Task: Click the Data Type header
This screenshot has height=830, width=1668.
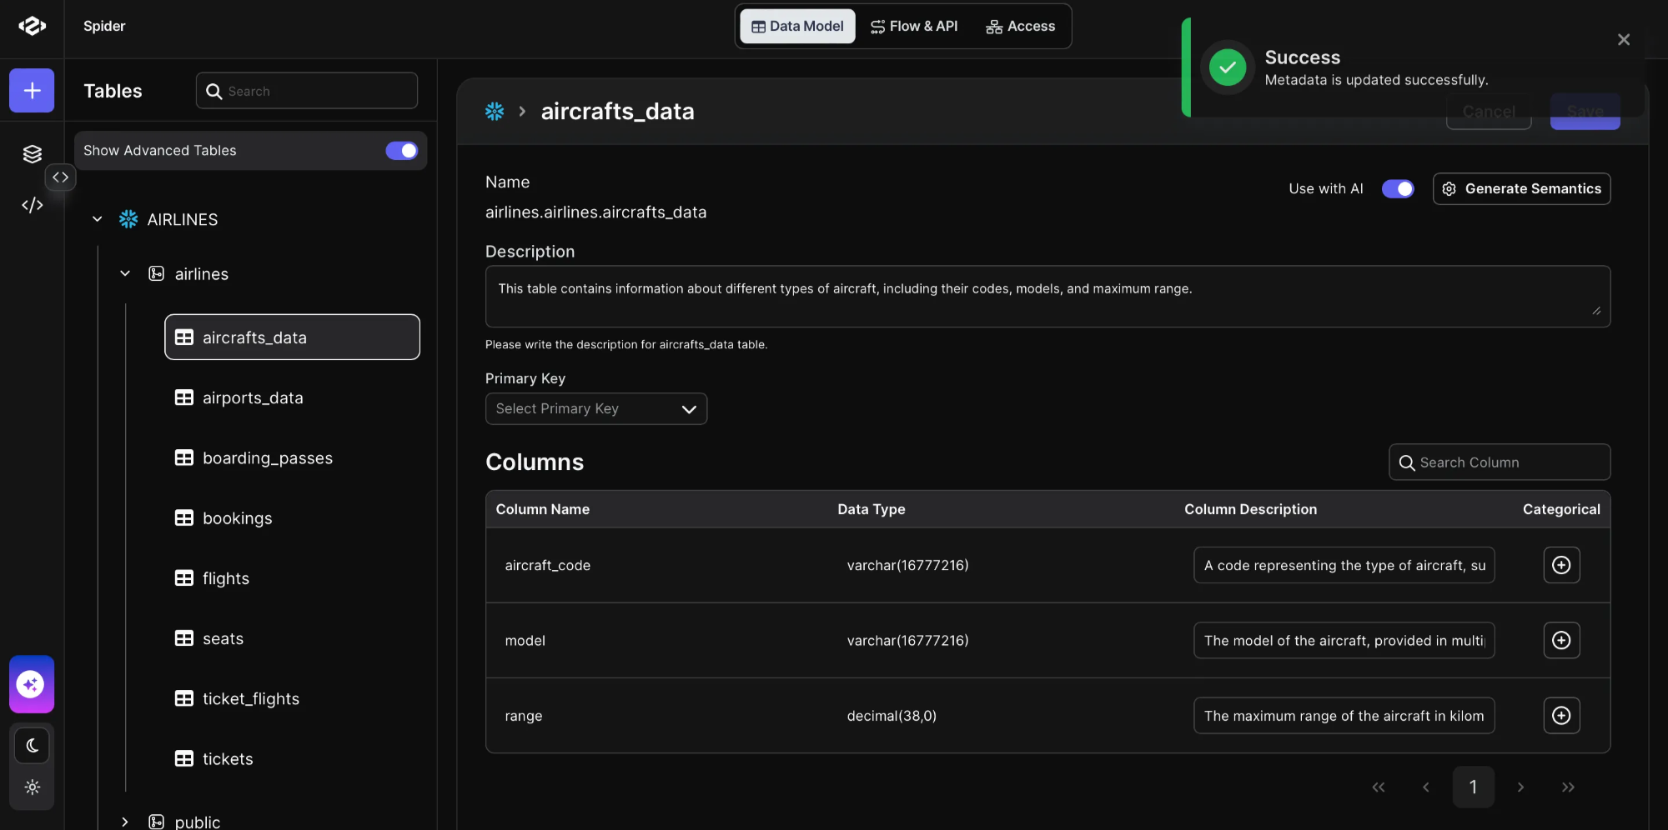Action: [x=871, y=509]
